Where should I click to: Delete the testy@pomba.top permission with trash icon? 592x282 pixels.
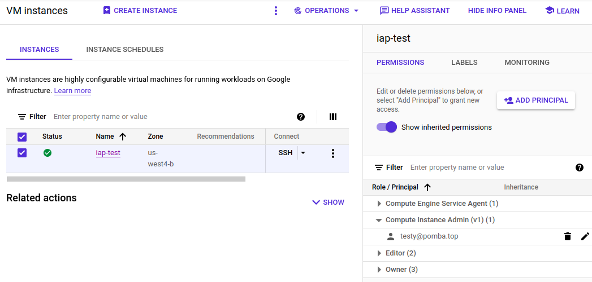(568, 236)
